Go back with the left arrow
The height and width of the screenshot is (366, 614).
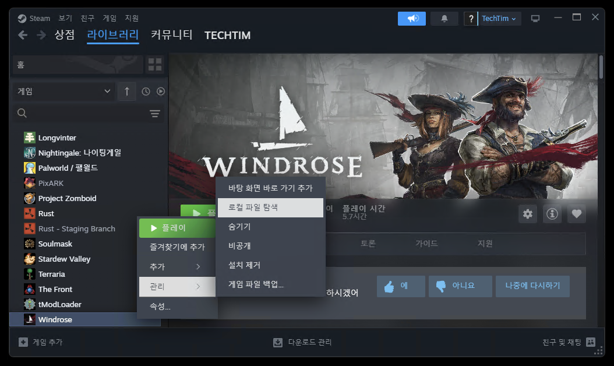tap(23, 36)
